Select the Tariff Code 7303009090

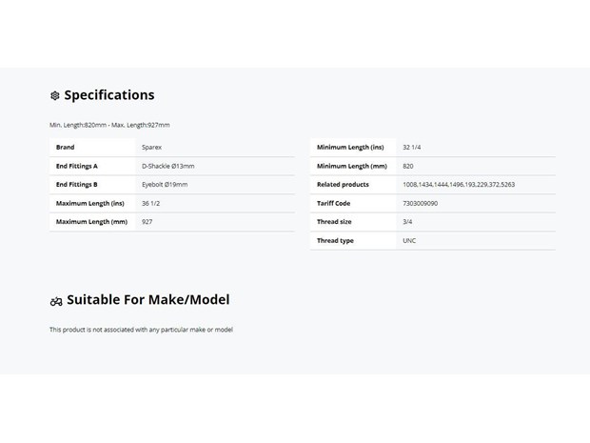tap(420, 204)
